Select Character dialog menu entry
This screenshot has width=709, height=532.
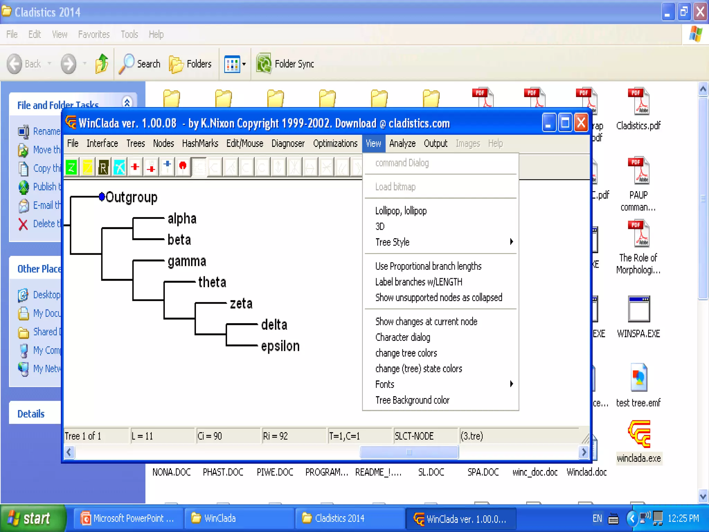coord(403,337)
